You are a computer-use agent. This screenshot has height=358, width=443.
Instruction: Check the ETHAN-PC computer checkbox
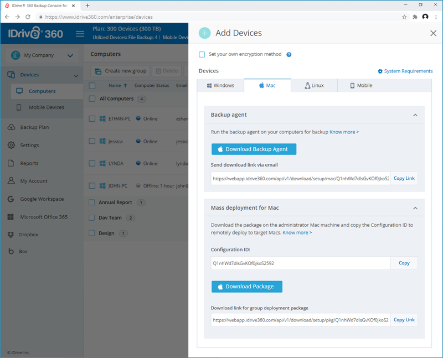point(92,118)
